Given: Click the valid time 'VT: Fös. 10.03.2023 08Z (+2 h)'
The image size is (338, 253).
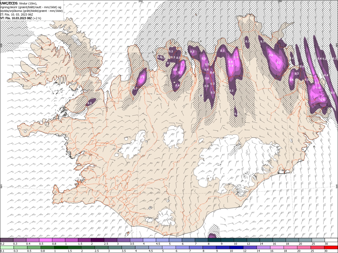Looking at the screenshot, I should coord(21,18).
